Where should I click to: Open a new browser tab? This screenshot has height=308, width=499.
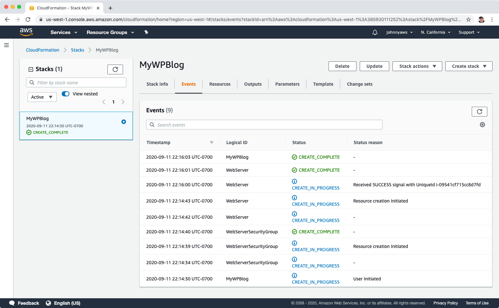point(110,8)
